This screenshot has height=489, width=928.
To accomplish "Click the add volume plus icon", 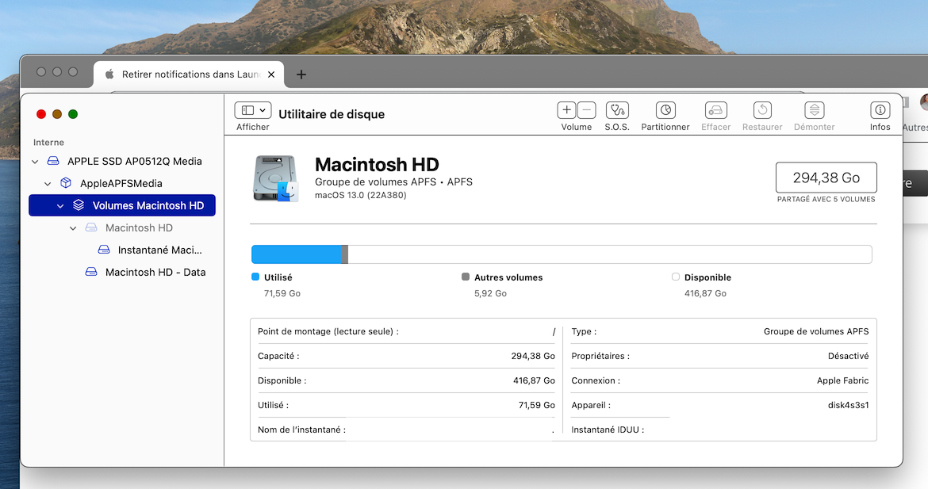I will click(x=566, y=110).
